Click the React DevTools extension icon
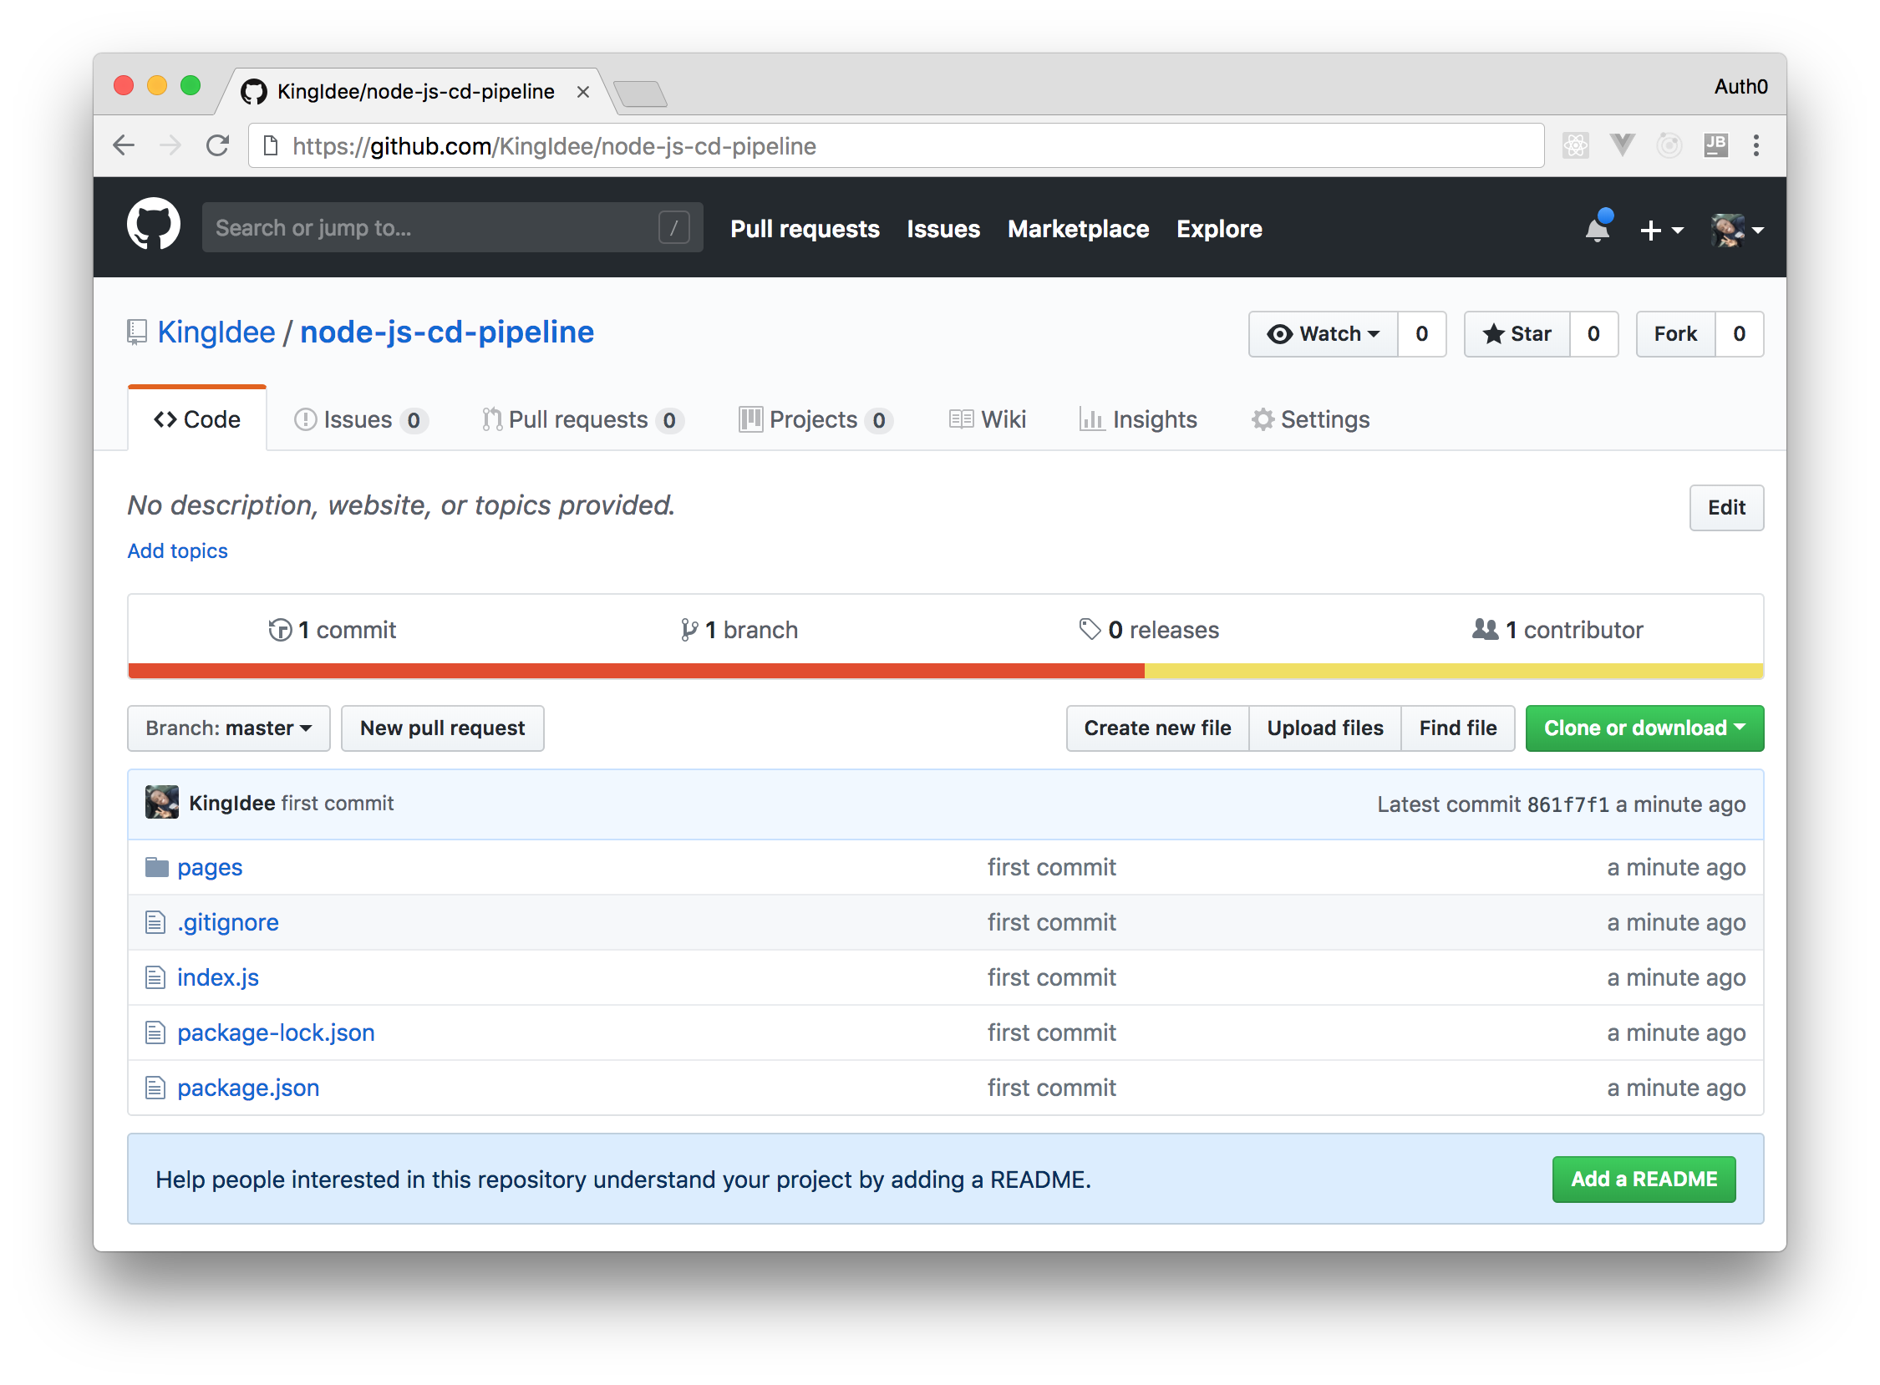This screenshot has height=1385, width=1880. click(1576, 146)
